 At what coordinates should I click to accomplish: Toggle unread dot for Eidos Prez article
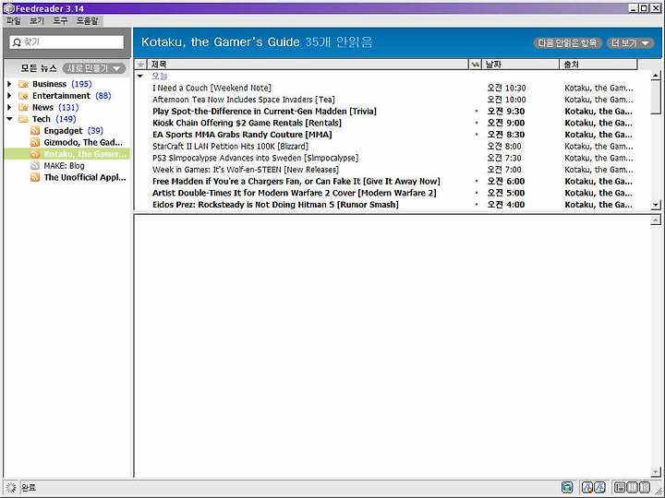pyautogui.click(x=477, y=205)
